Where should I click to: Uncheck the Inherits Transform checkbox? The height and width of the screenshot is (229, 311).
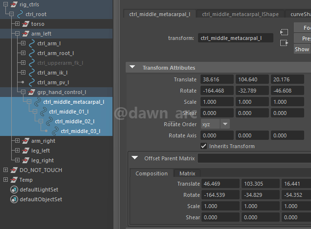204,146
